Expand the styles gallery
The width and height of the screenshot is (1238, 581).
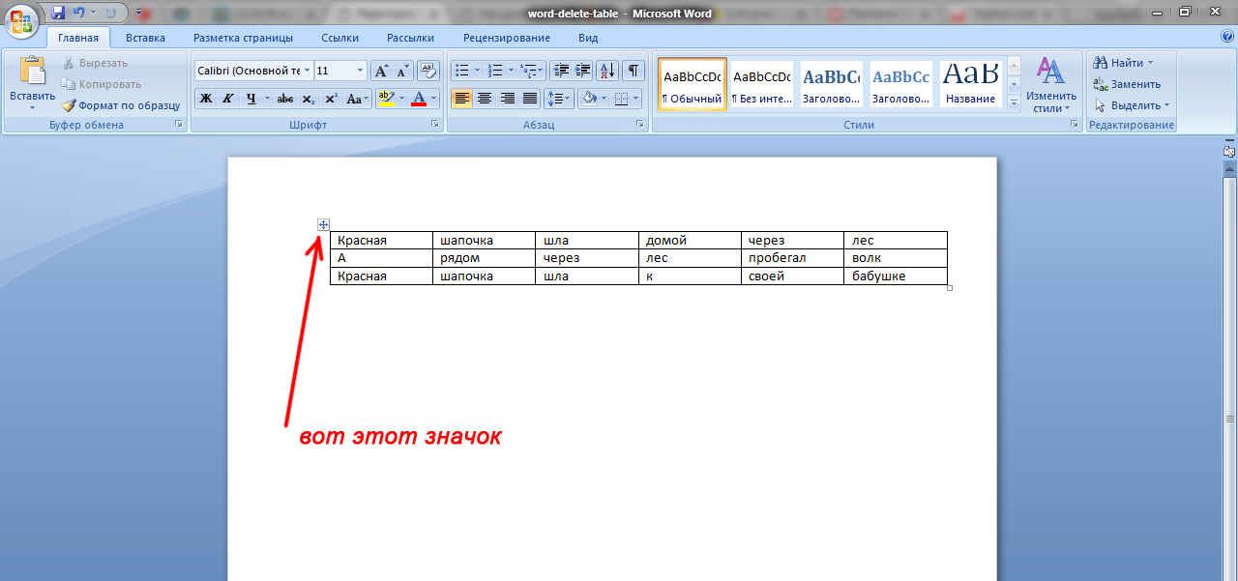1014,104
